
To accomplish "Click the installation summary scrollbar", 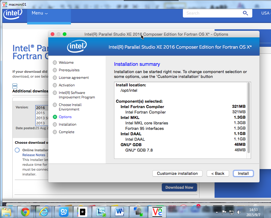I will 249,118.
